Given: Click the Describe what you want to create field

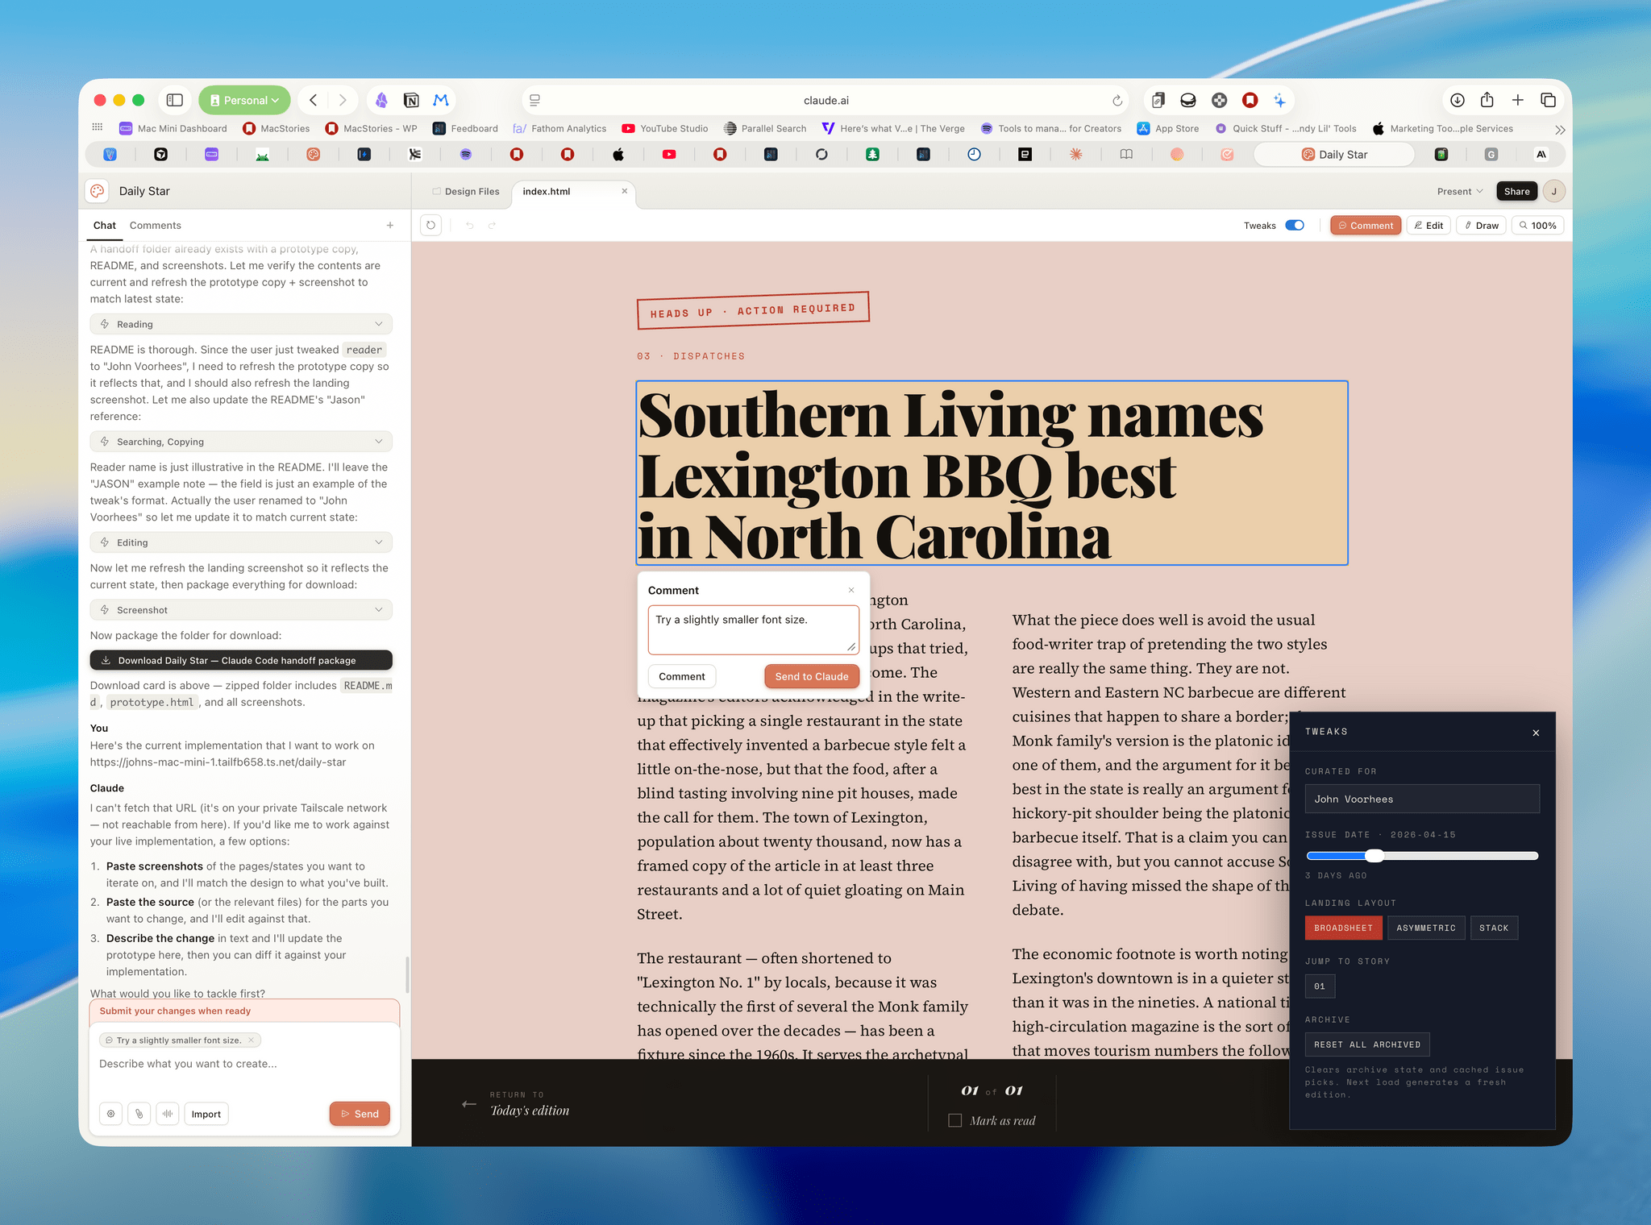Looking at the screenshot, I should pyautogui.click(x=242, y=1064).
